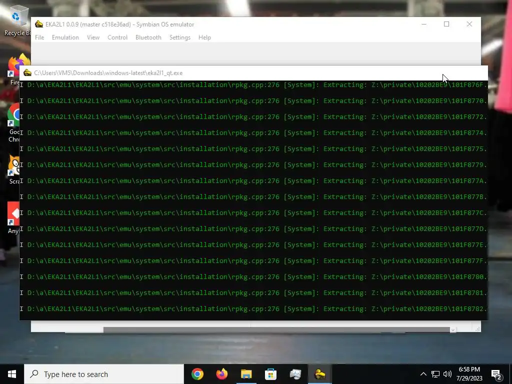This screenshot has height=384, width=512.
Task: Open the clock showing 6:58 PM
Action: point(469,374)
